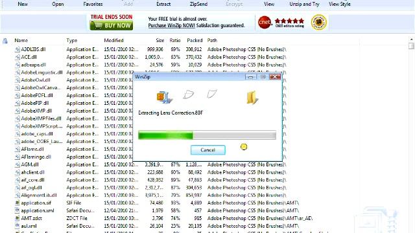The height and width of the screenshot is (233, 415).
Task: Click the ZipSend toolbar button
Action: 198,4
